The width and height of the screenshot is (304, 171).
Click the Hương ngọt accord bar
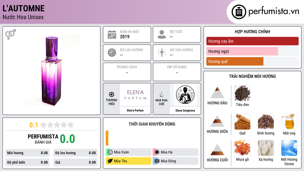click(252, 51)
